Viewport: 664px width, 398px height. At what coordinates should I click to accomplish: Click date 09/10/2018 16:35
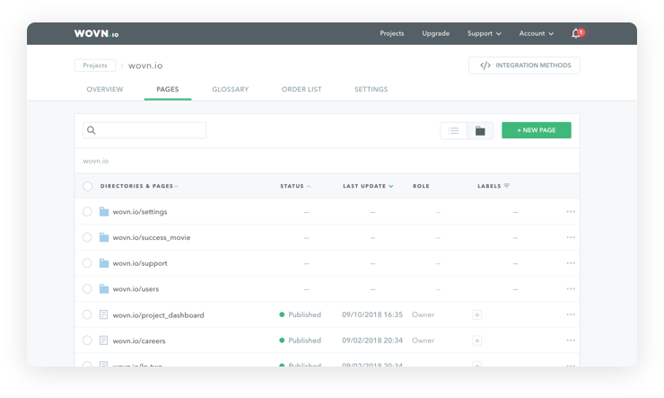(372, 314)
